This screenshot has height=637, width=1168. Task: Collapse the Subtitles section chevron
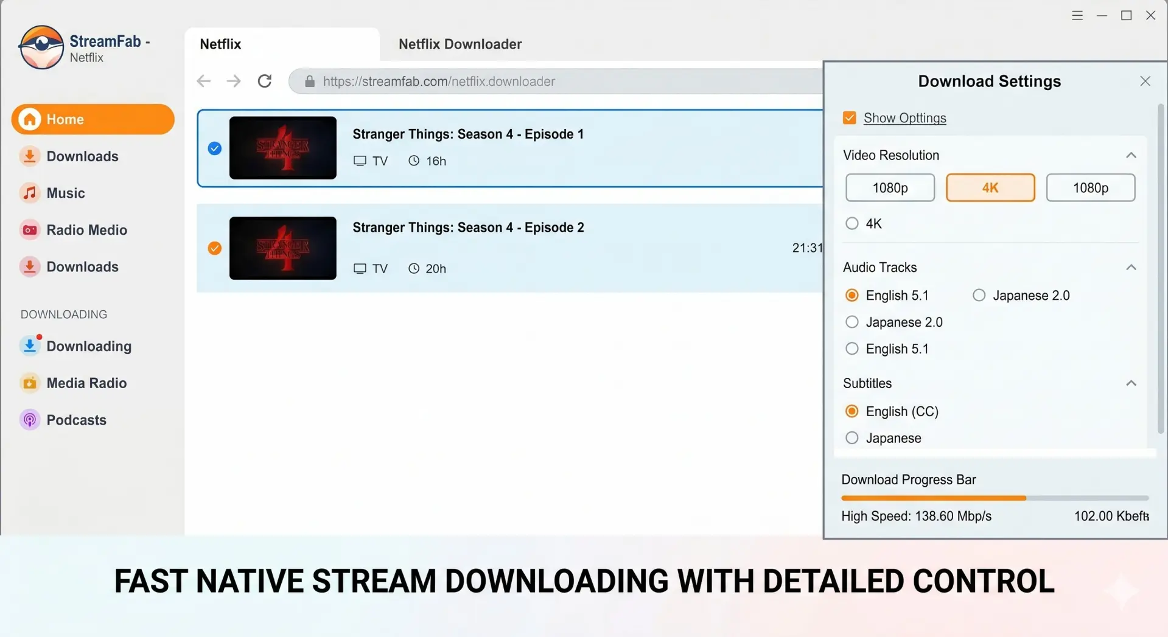1131,383
